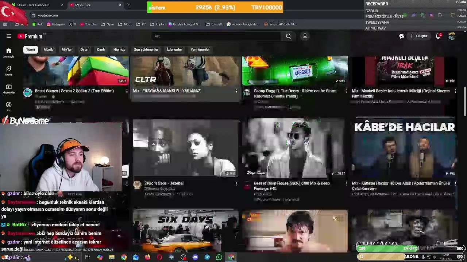This screenshot has height=262, width=467.
Task: Expand the Müzik bookmarks folder
Action: click(x=125, y=24)
